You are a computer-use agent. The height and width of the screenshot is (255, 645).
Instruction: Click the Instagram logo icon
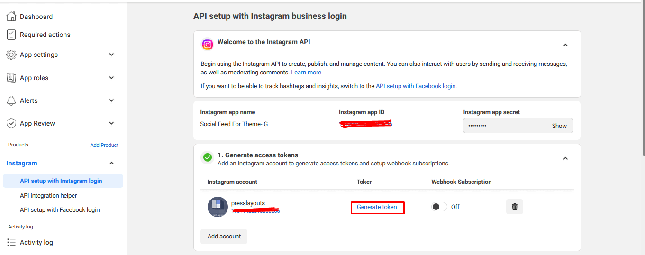point(208,45)
